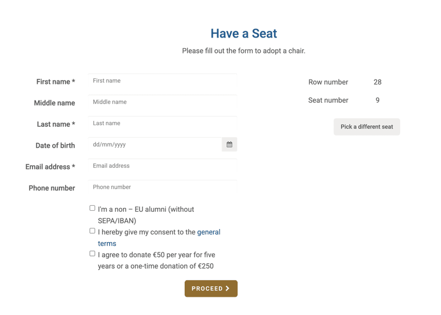Click the 'Phone number' field label
This screenshot has height=315, width=441.
point(52,188)
